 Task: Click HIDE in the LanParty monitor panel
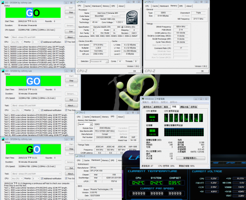click(216, 163)
